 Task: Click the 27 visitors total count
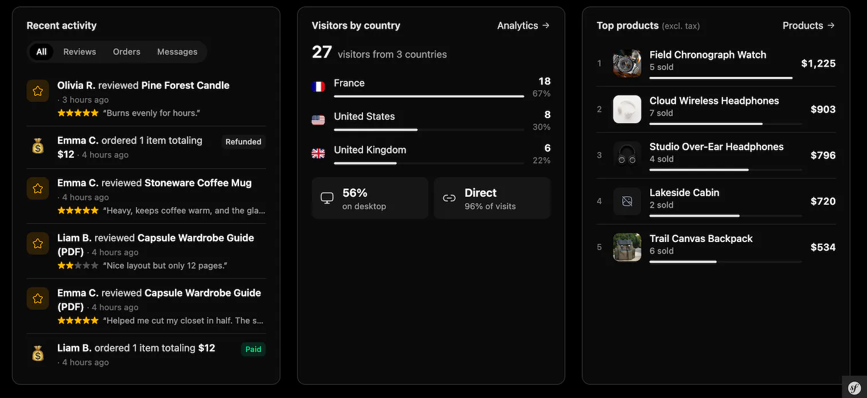(322, 52)
